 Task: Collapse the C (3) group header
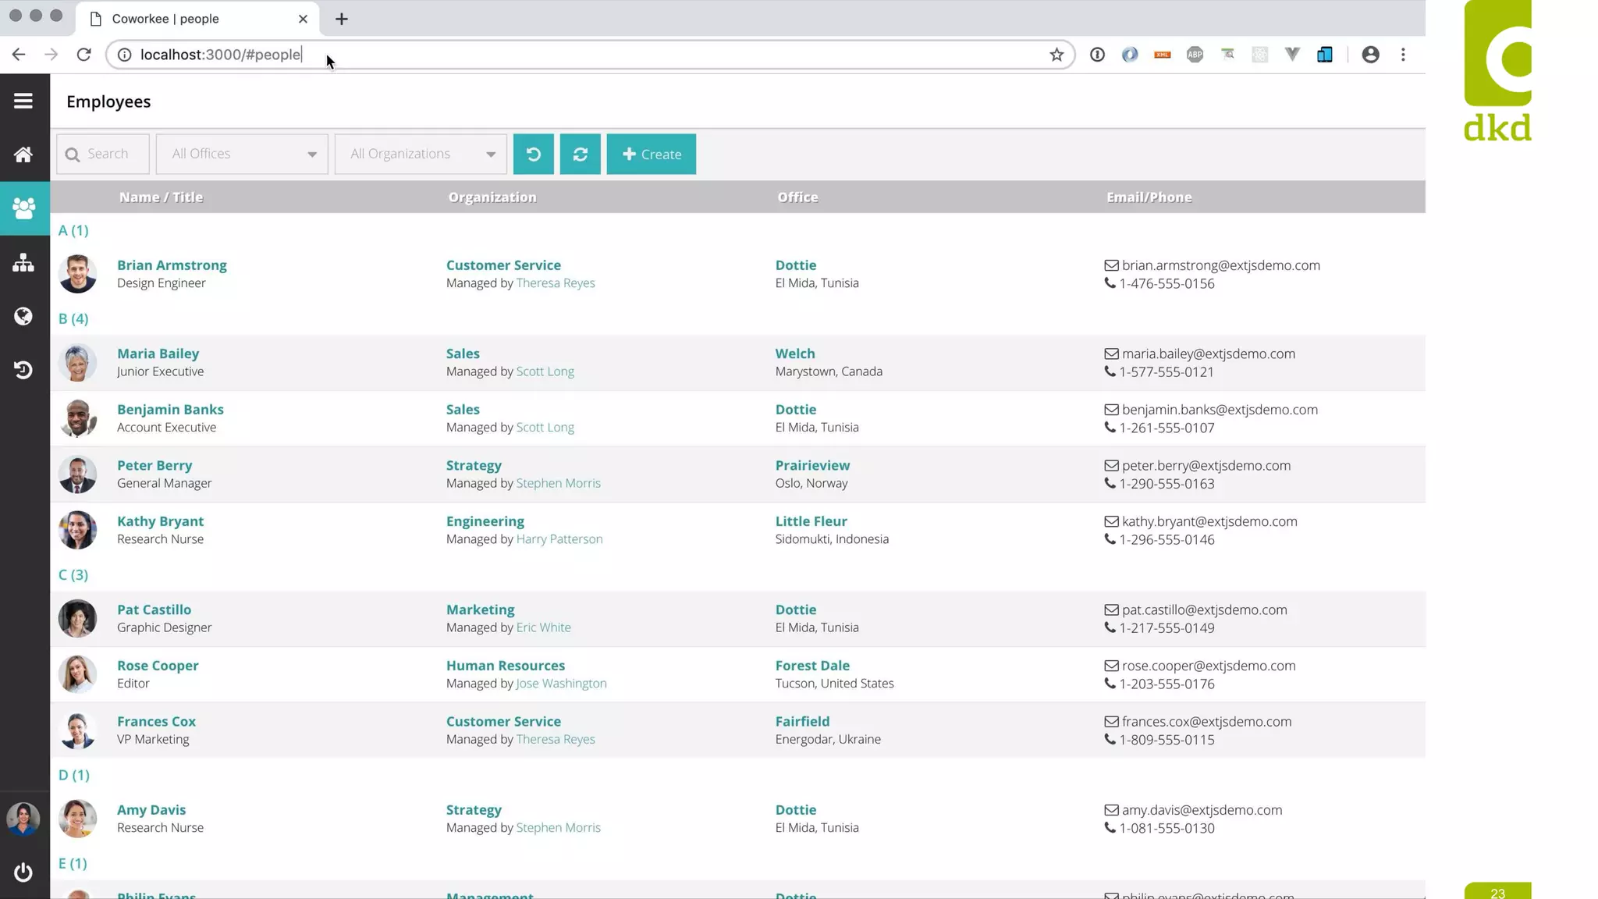pyautogui.click(x=73, y=574)
